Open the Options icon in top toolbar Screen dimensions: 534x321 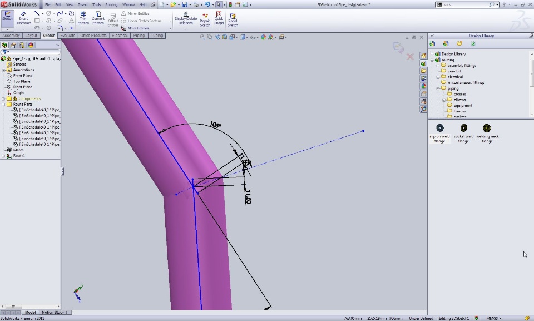pyautogui.click(x=245, y=5)
